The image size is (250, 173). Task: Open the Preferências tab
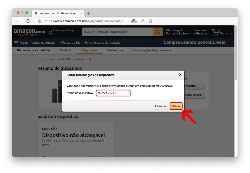(x=115, y=50)
